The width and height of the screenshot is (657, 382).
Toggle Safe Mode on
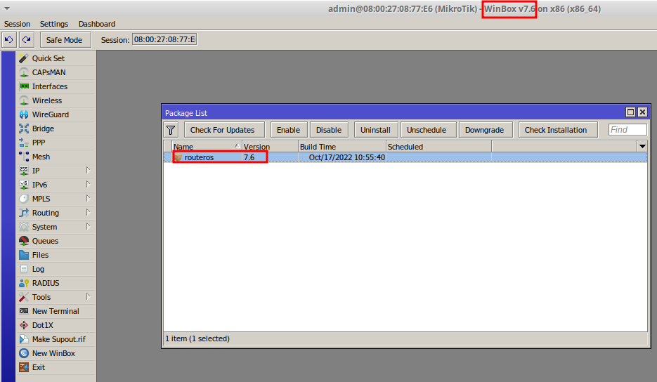point(64,40)
